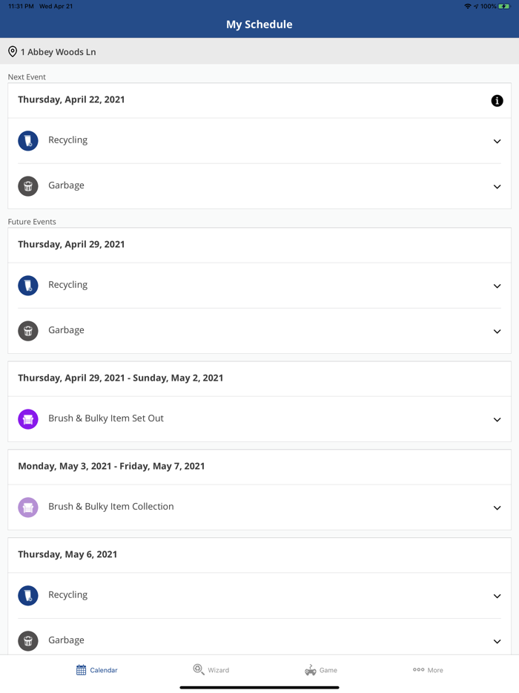Image resolution: width=519 pixels, height=693 pixels.
Task: Tap the Brush & Bulky Item Collection icon
Action: point(28,508)
